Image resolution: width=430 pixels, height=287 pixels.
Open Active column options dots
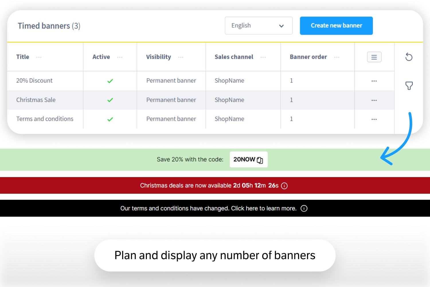[x=120, y=57]
